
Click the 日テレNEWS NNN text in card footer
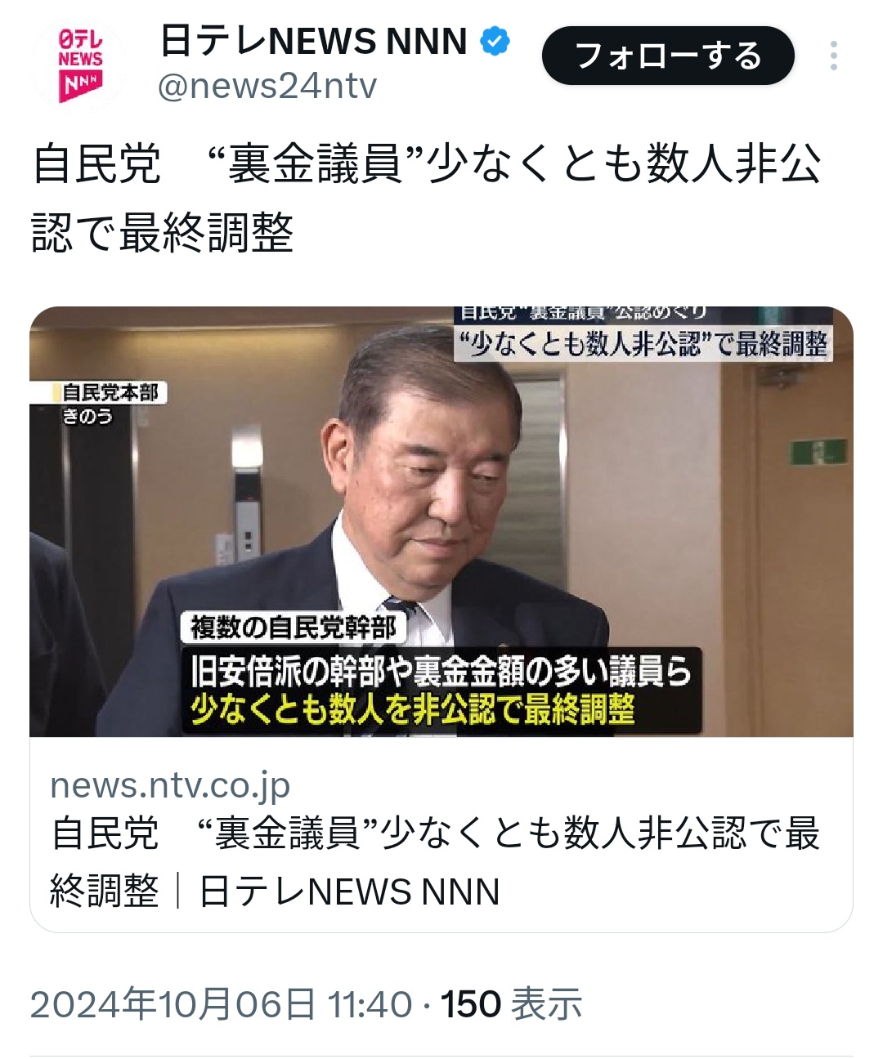coord(349,891)
